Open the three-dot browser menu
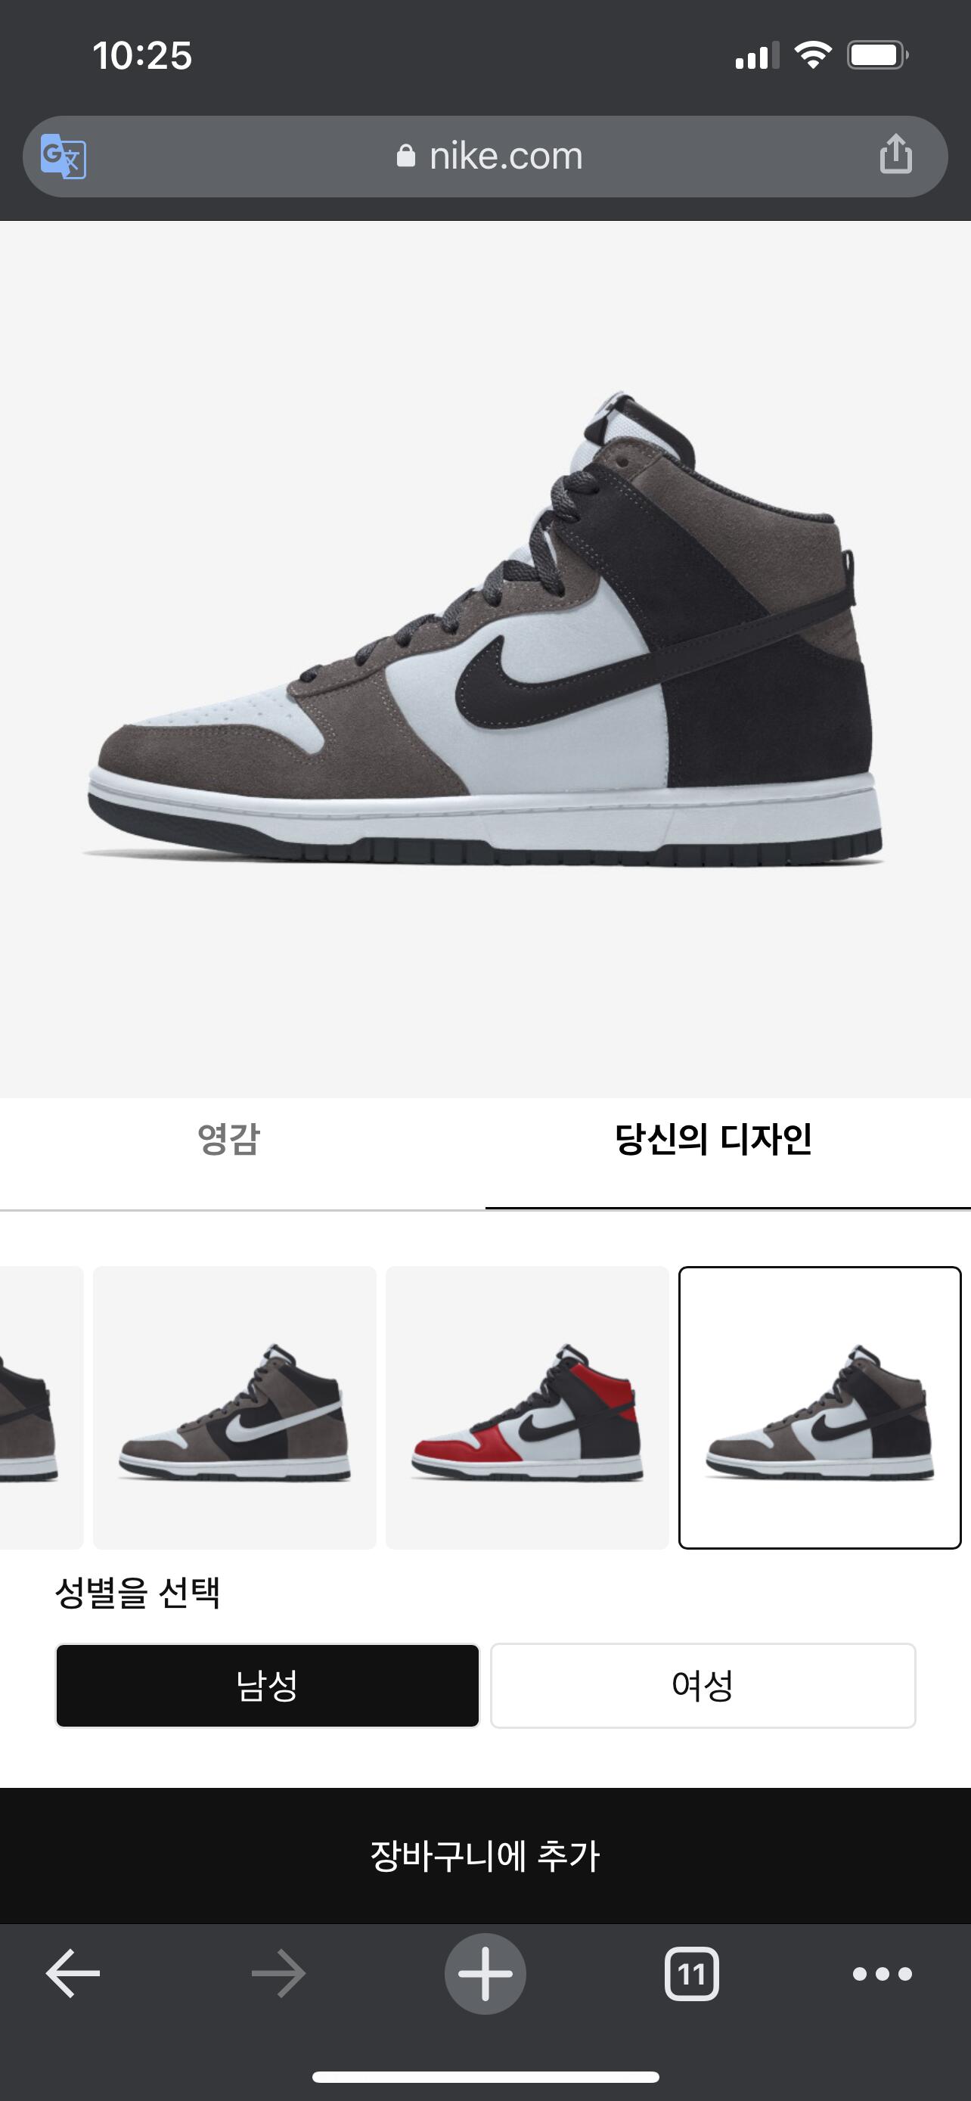The height and width of the screenshot is (2101, 971). click(x=882, y=1974)
